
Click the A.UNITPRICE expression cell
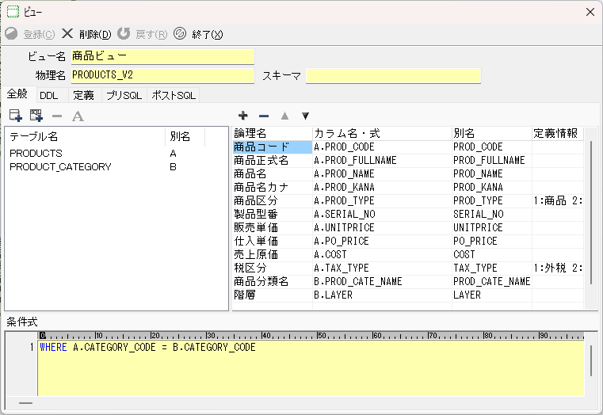(382, 227)
